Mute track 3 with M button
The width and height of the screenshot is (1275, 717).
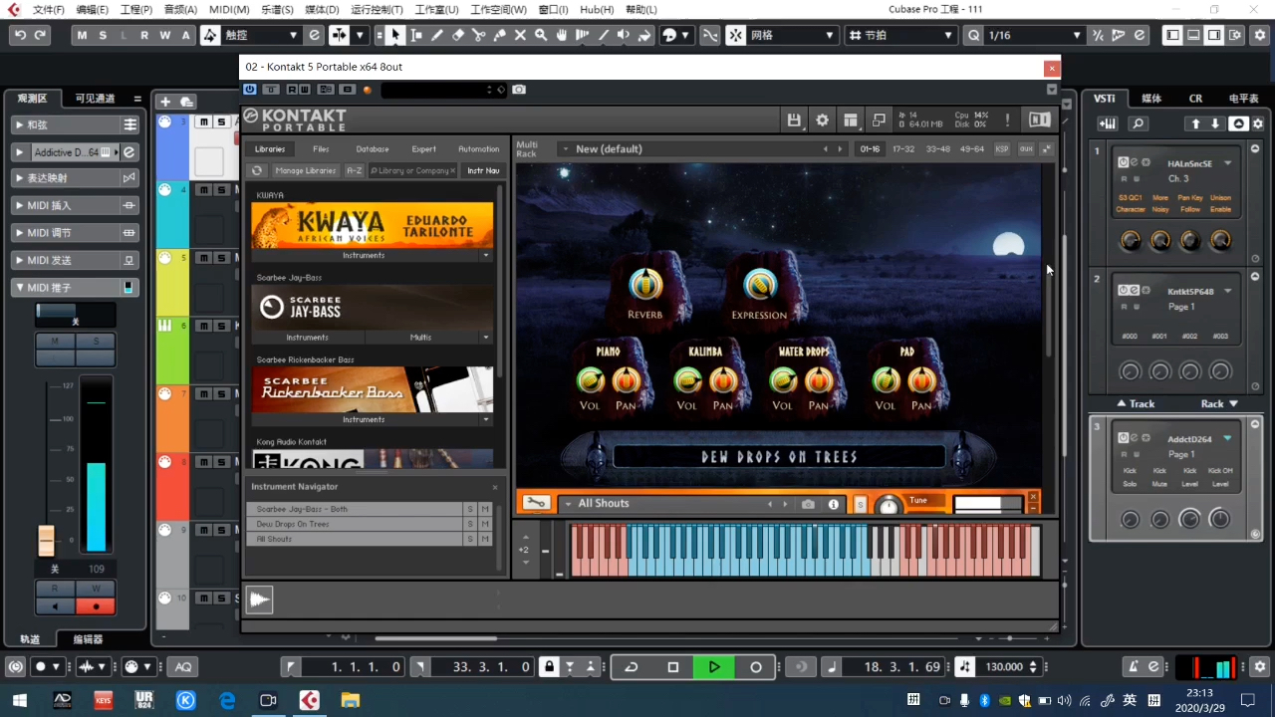(x=203, y=121)
